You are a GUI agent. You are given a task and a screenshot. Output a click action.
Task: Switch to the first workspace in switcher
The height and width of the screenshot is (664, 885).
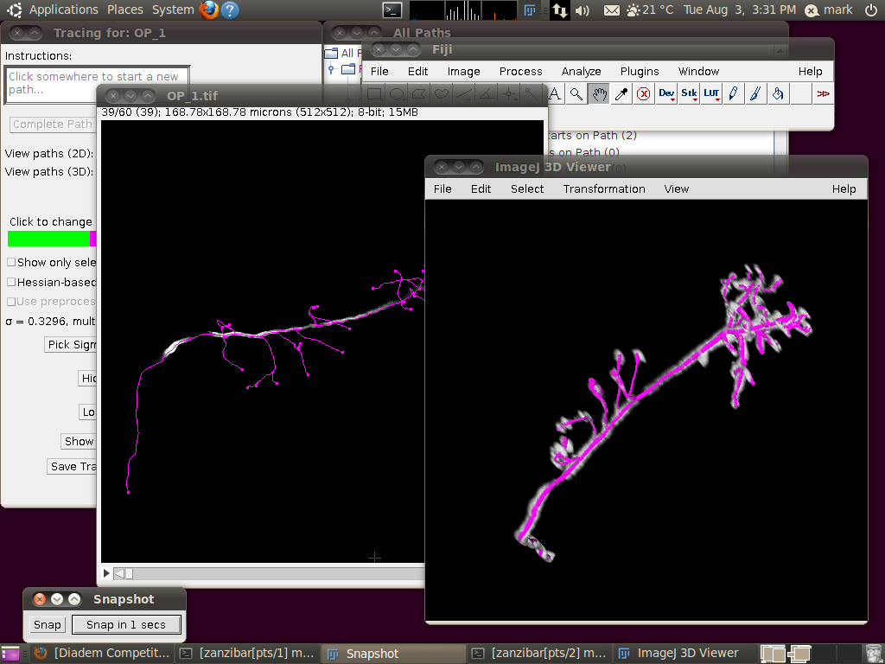pos(773,654)
